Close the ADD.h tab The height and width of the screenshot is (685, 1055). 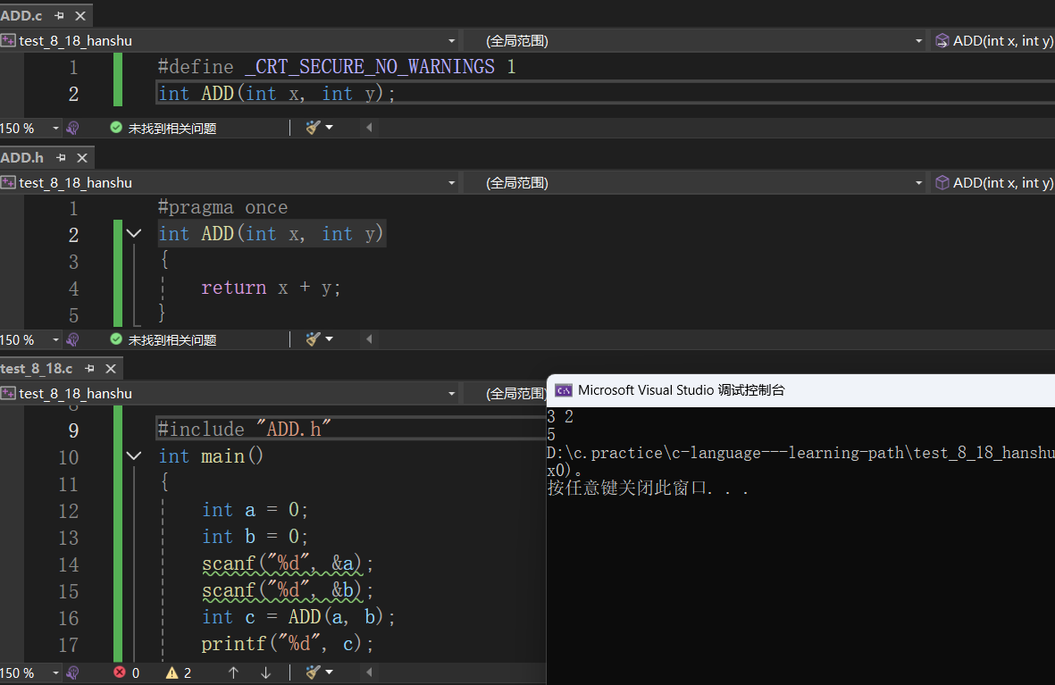pos(82,157)
